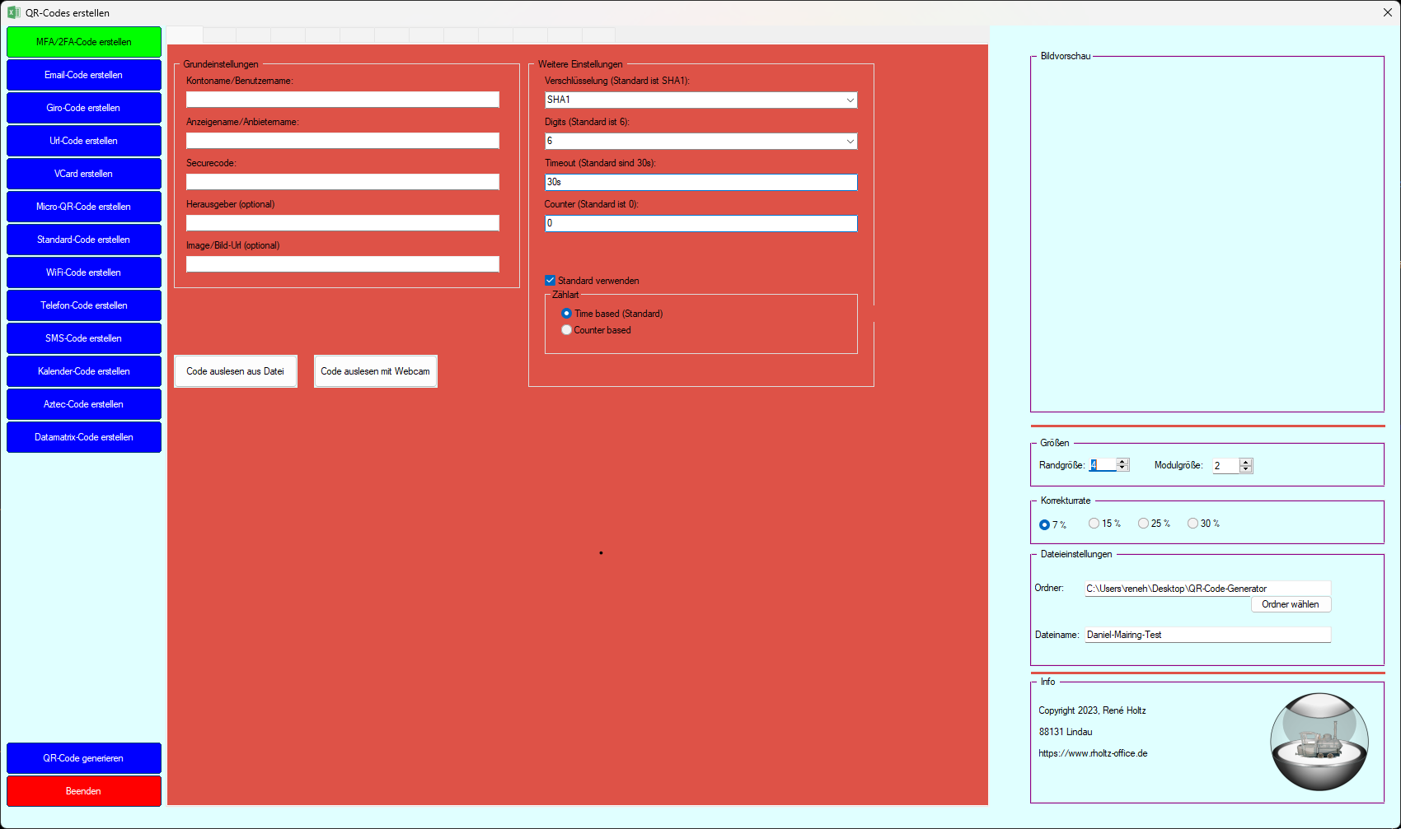Select VCard erstellen in the sidebar
The height and width of the screenshot is (829, 1401).
click(84, 174)
